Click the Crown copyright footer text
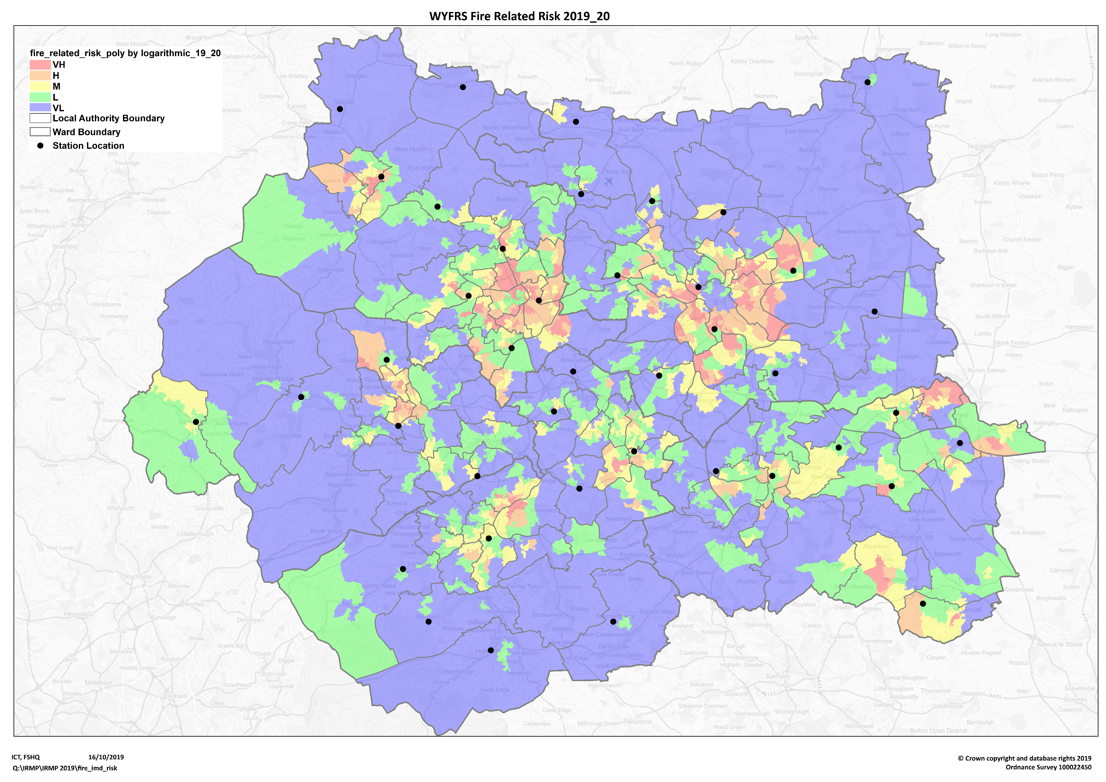The height and width of the screenshot is (782, 1106). pos(1024,758)
